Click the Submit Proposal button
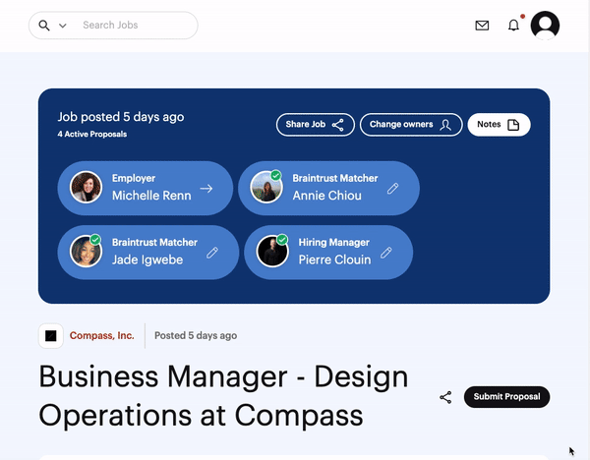 pos(506,397)
